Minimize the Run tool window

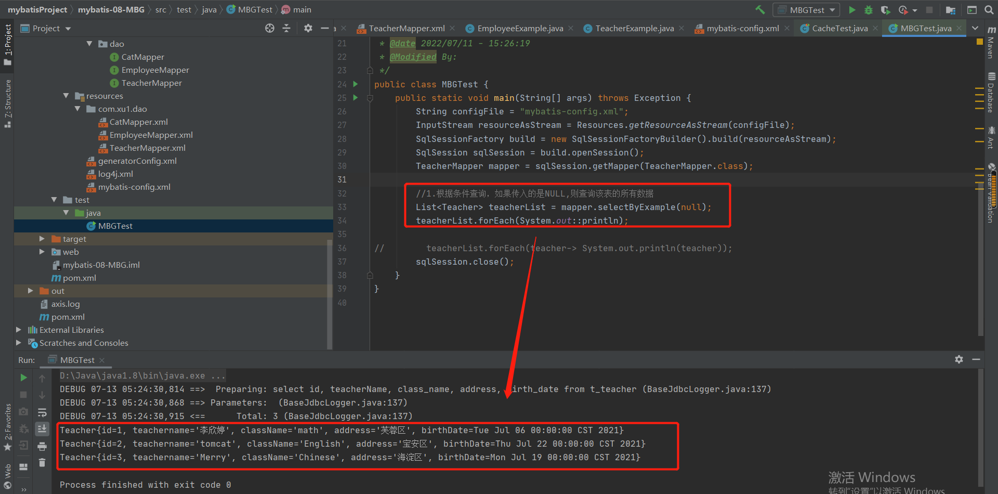tap(976, 359)
